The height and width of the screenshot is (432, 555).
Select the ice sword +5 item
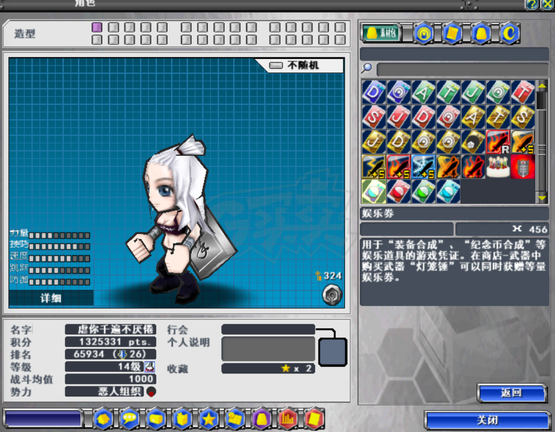click(x=423, y=167)
